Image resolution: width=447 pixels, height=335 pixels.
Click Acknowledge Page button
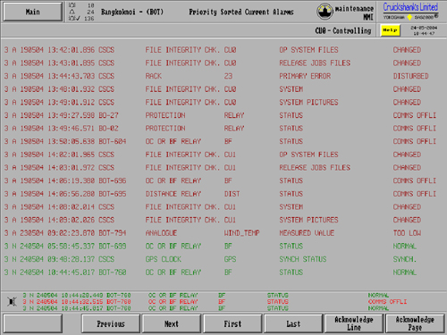click(415, 323)
